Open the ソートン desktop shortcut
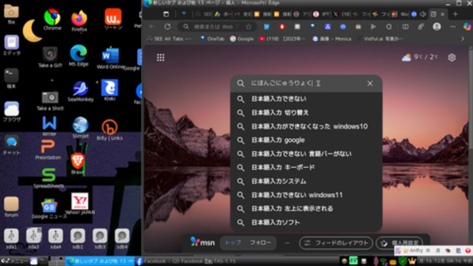 [x=113, y=19]
